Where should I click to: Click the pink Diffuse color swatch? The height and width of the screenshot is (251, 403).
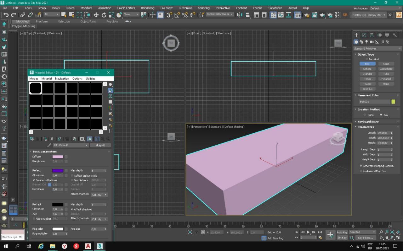[x=58, y=157]
